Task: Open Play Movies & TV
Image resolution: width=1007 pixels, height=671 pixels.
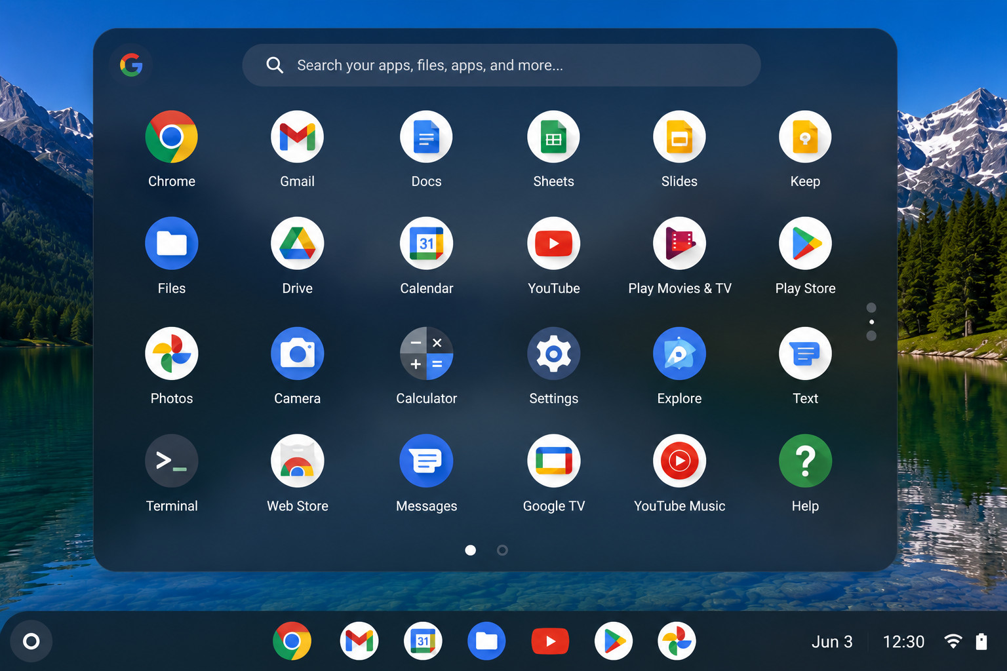Action: (679, 243)
